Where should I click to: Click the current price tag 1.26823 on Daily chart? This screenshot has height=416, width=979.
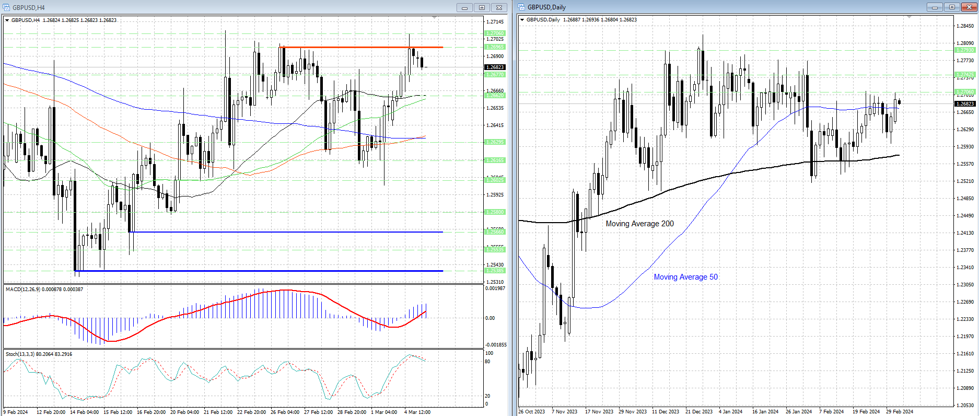965,103
